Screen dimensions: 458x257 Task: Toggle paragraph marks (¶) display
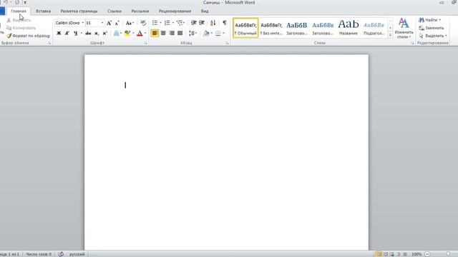224,23
